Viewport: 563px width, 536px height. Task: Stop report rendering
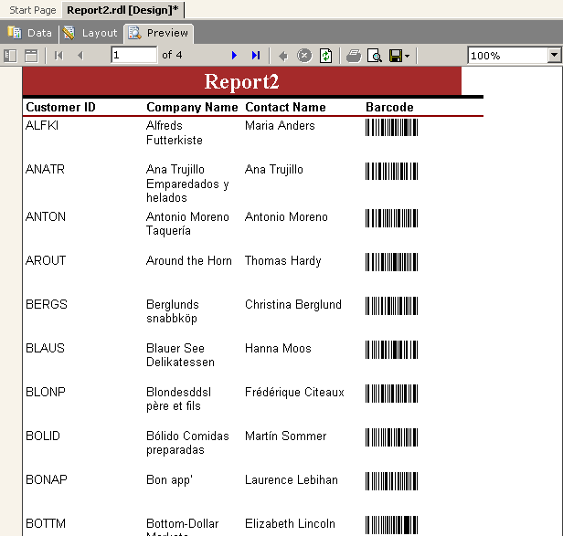click(x=304, y=56)
